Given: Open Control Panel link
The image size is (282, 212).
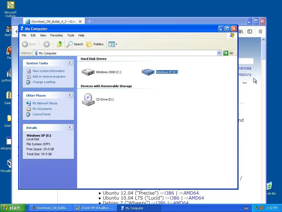Looking at the screenshot, I should [x=41, y=114].
